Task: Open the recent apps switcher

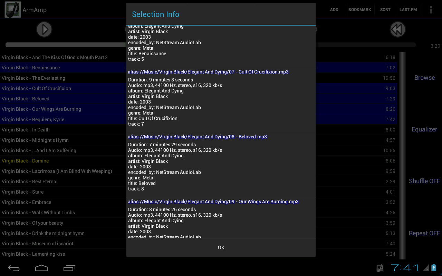Action: click(69, 268)
